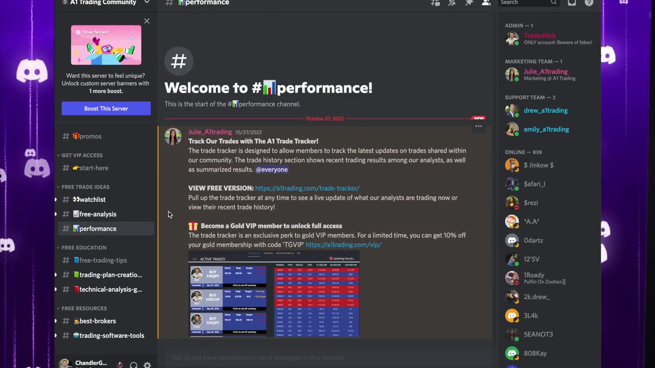Open User Settings gear icon
The image size is (655, 368).
pos(147,365)
